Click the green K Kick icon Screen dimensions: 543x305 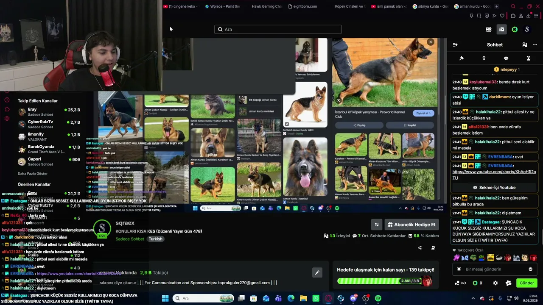click(515, 29)
